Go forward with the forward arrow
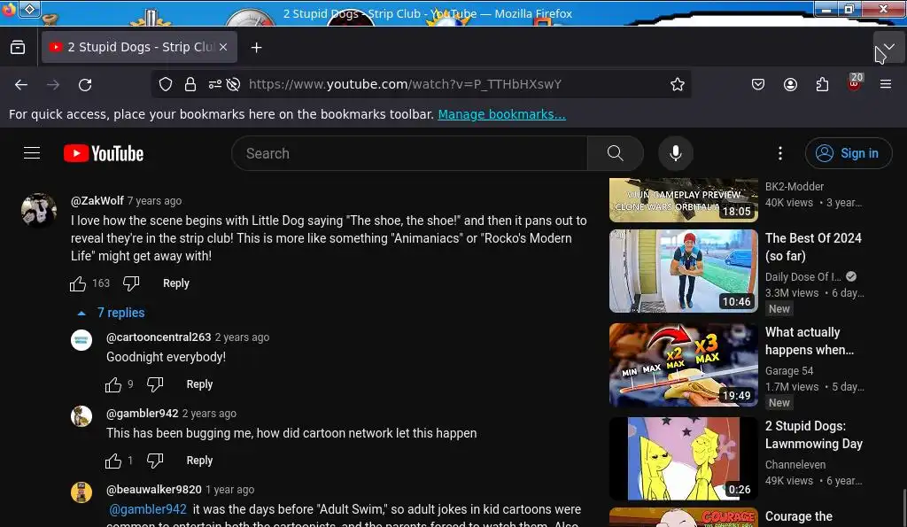Viewport: 907px width, 527px height. 53,84
